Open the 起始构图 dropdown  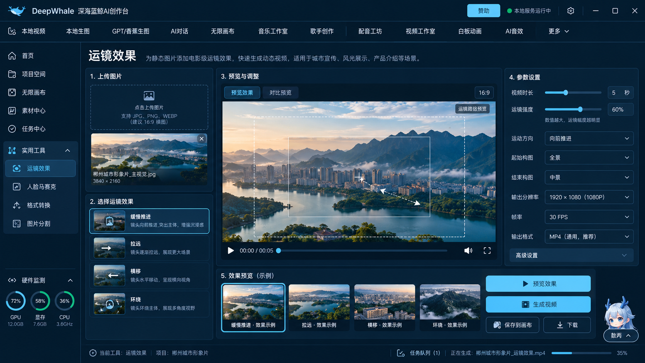589,158
